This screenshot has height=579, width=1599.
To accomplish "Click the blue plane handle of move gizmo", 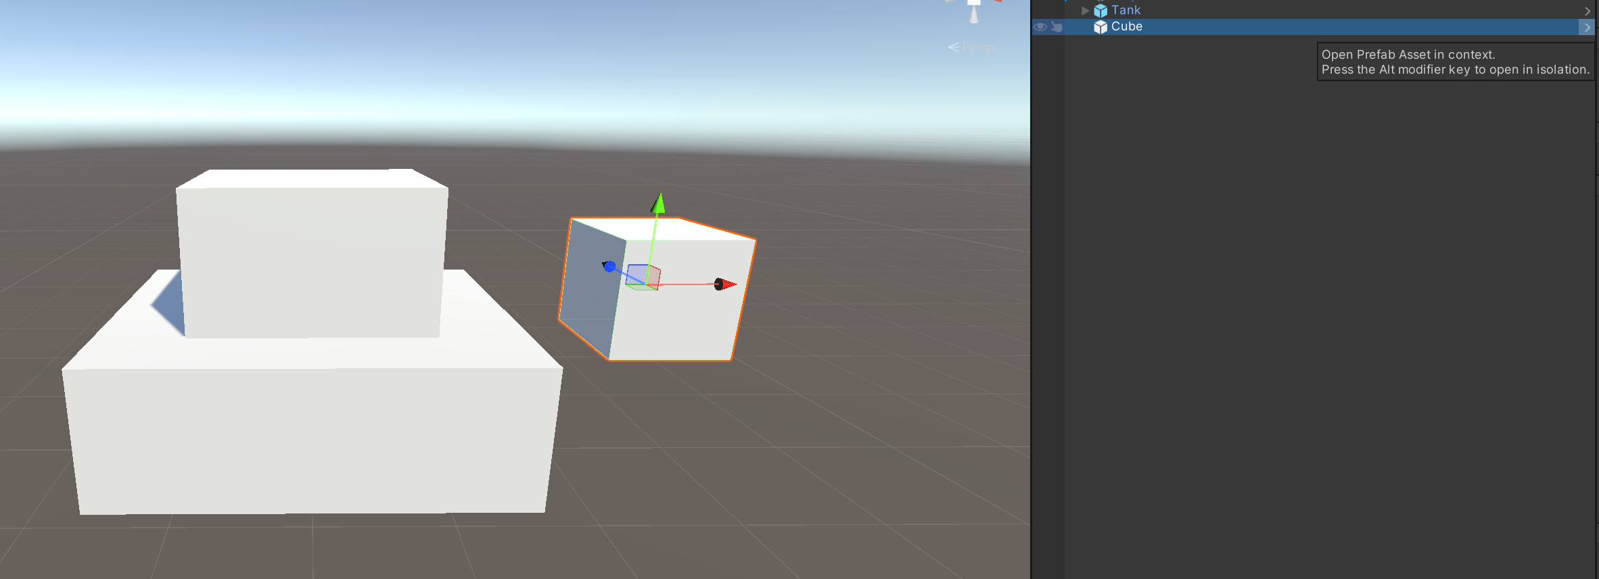I will point(636,274).
